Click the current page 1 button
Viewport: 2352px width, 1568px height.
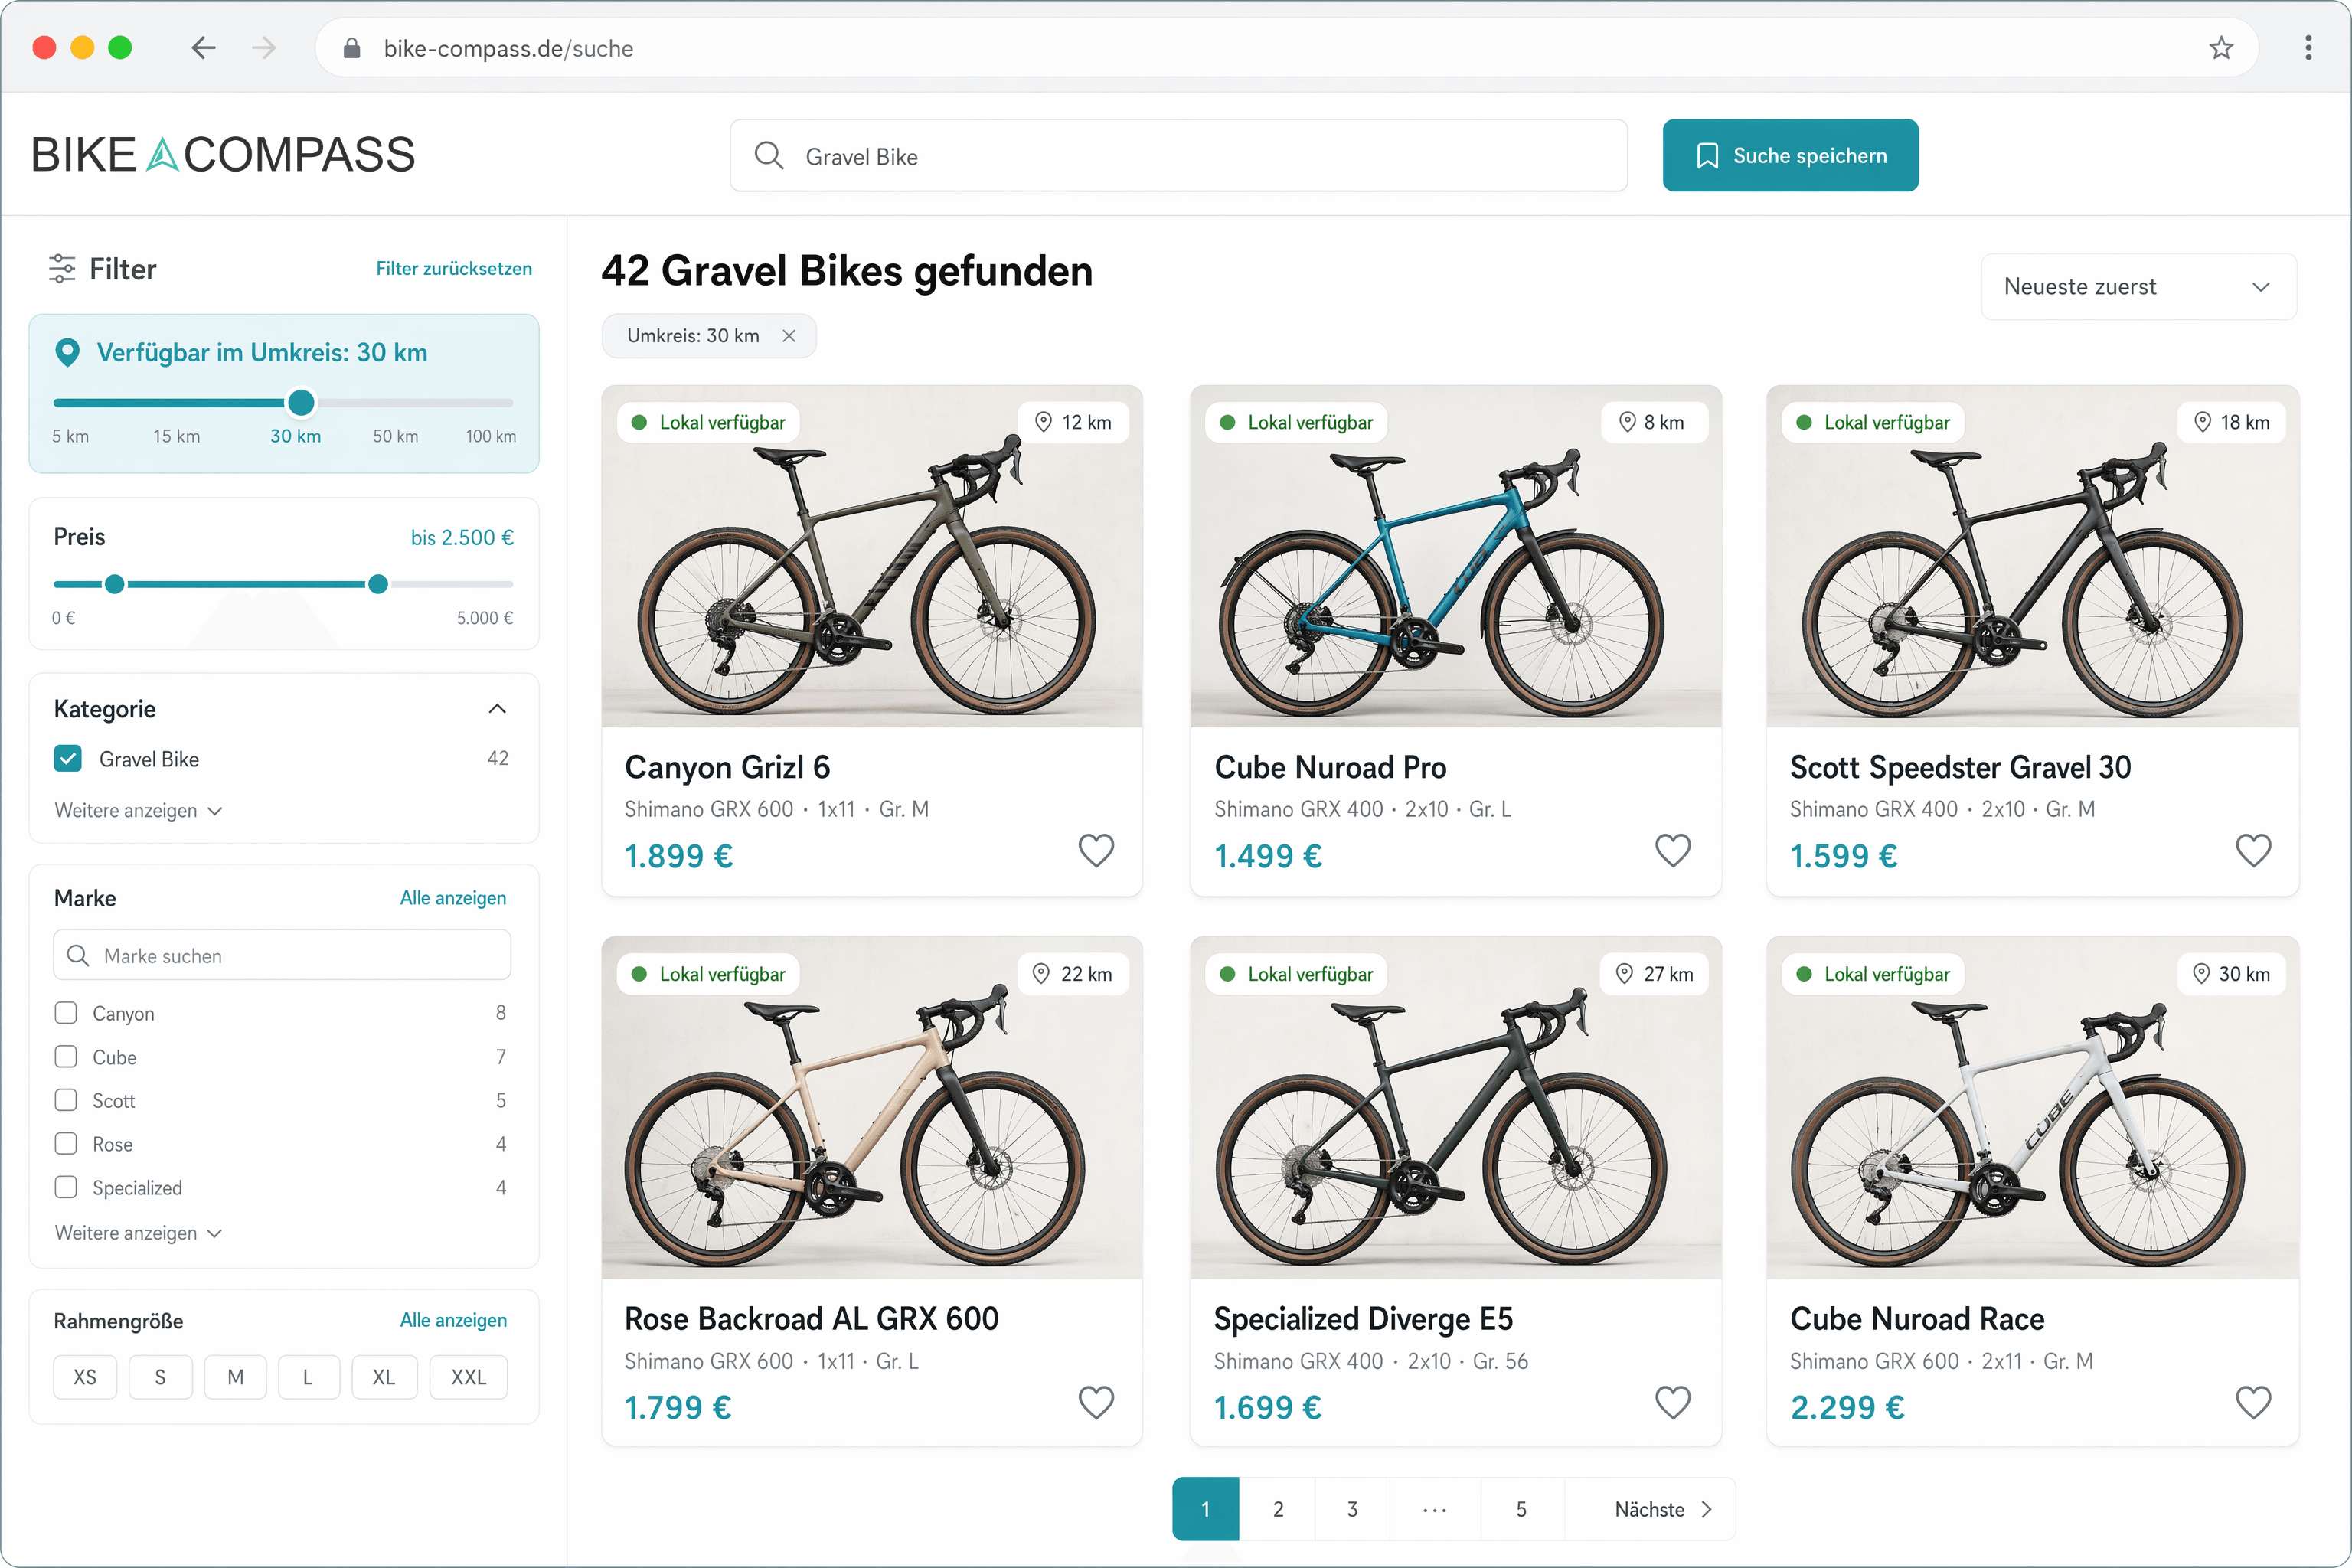click(1206, 1509)
